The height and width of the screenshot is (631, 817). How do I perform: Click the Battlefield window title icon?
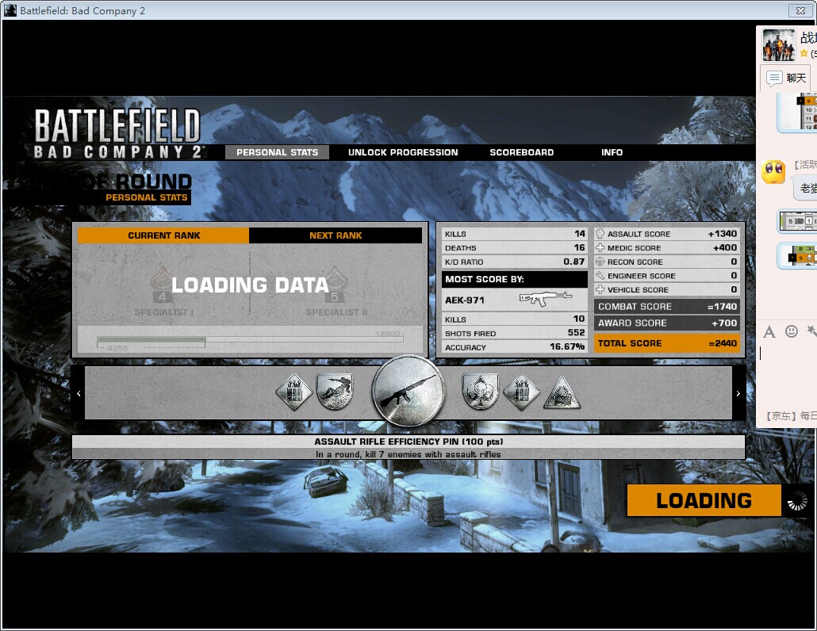10,10
